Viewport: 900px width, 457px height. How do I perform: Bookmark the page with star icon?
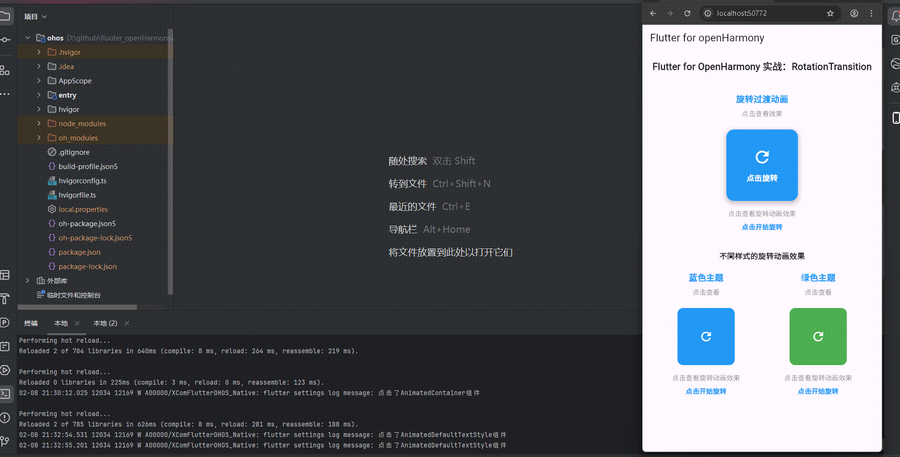tap(830, 13)
